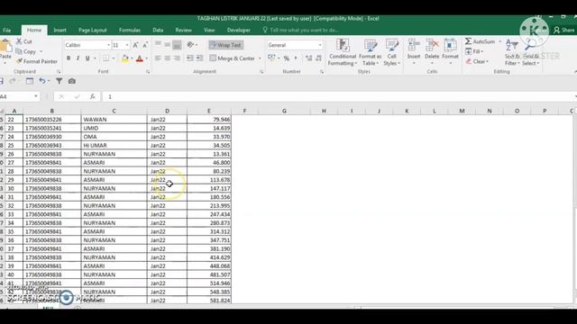Screen dimensions: 577x324
Task: Toggle Underline formatting
Action: 87,58
